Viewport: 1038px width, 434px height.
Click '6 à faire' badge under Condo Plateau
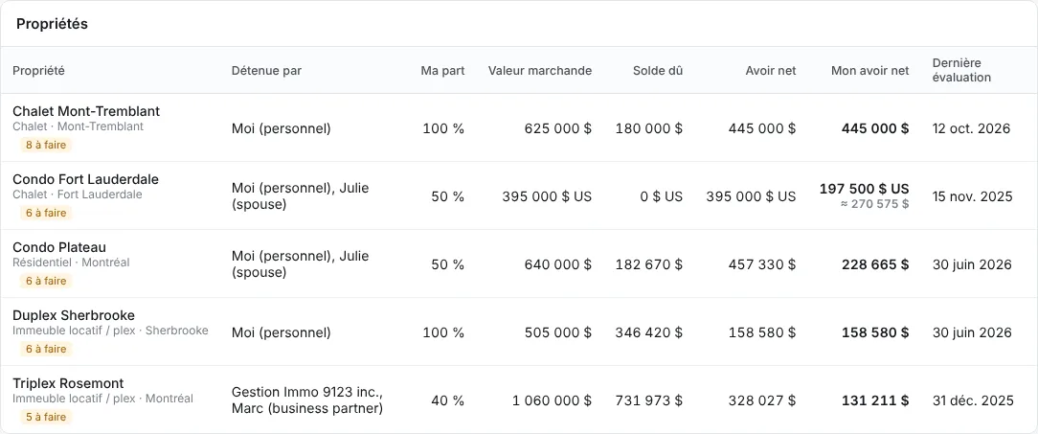coord(46,281)
